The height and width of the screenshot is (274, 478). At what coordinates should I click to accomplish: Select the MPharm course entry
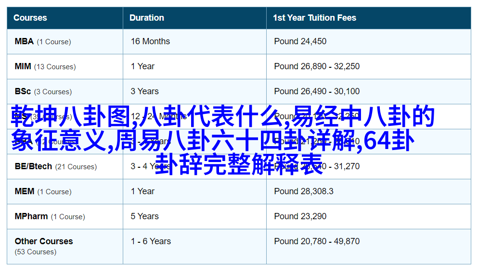pyautogui.click(x=31, y=216)
